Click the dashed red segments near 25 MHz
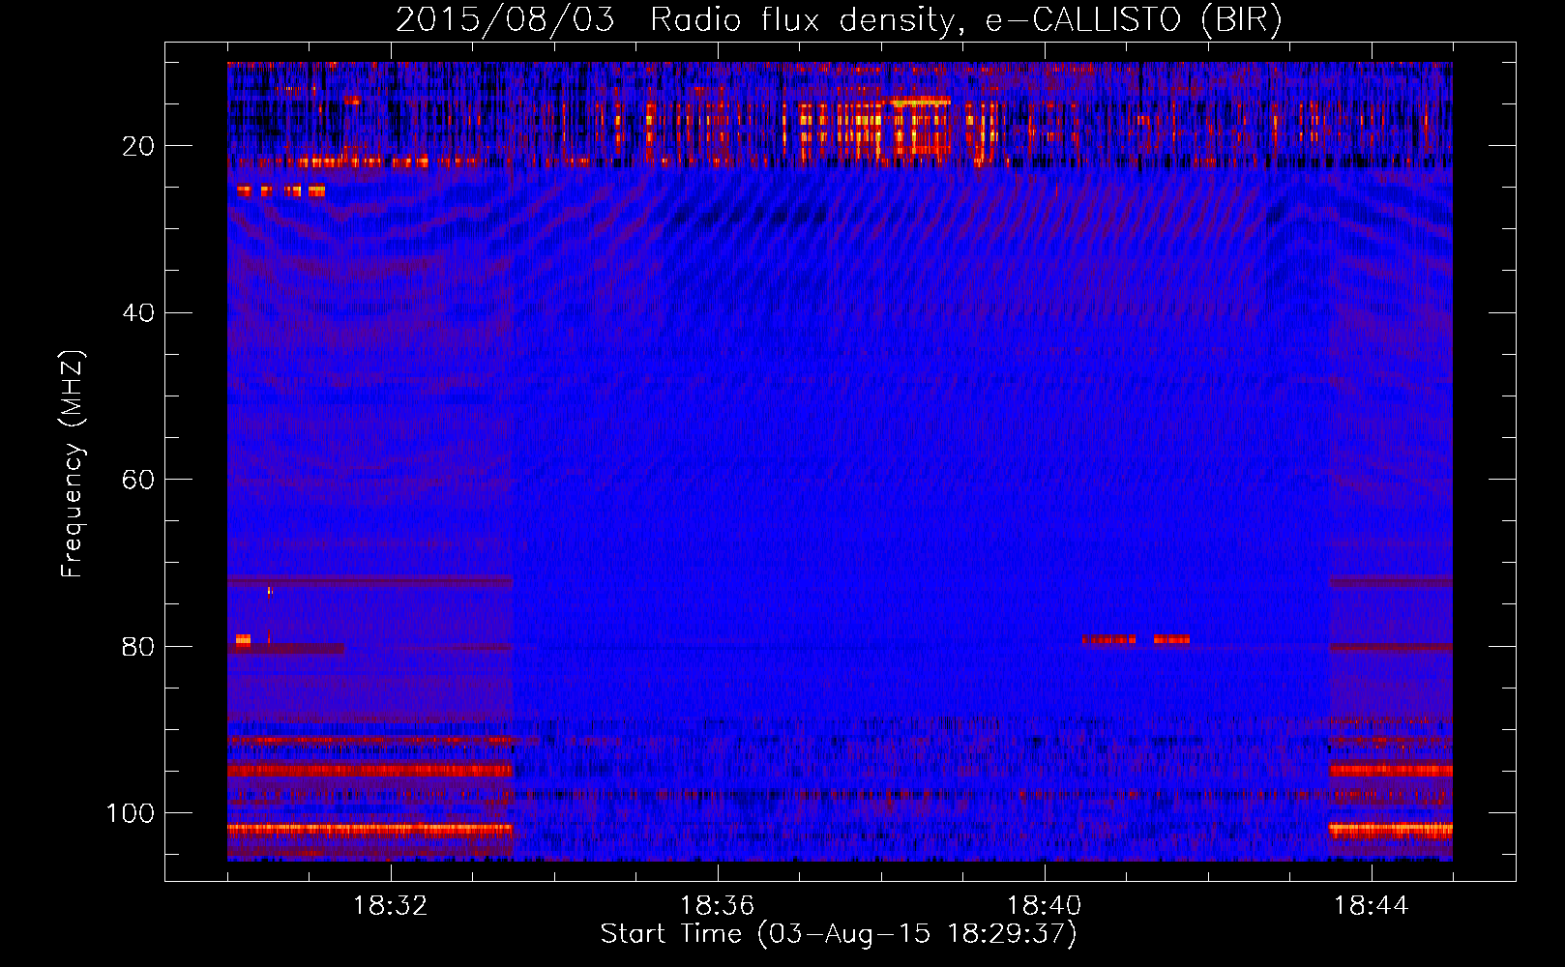1565x967 pixels. pos(281,191)
